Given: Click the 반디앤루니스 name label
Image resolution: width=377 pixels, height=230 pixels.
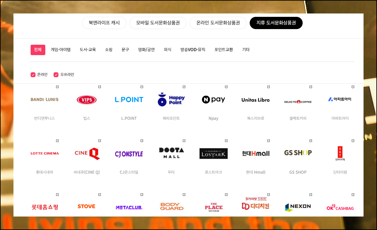Looking at the screenshot, I should [45, 118].
